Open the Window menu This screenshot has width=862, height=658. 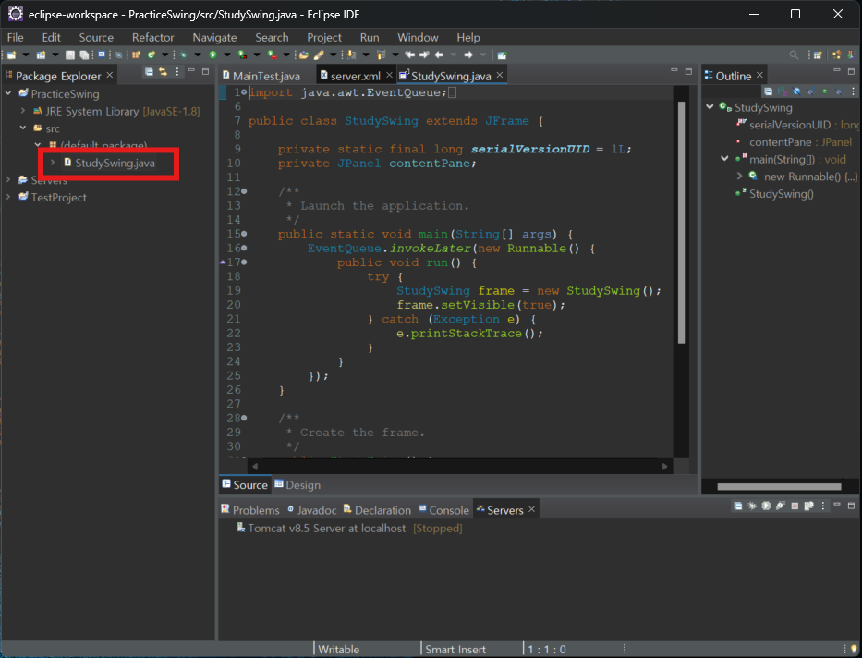(x=418, y=37)
